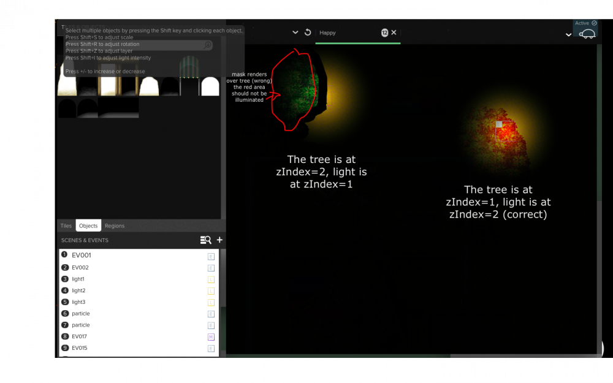
Task: Close the Happy map tab
Action: (394, 32)
